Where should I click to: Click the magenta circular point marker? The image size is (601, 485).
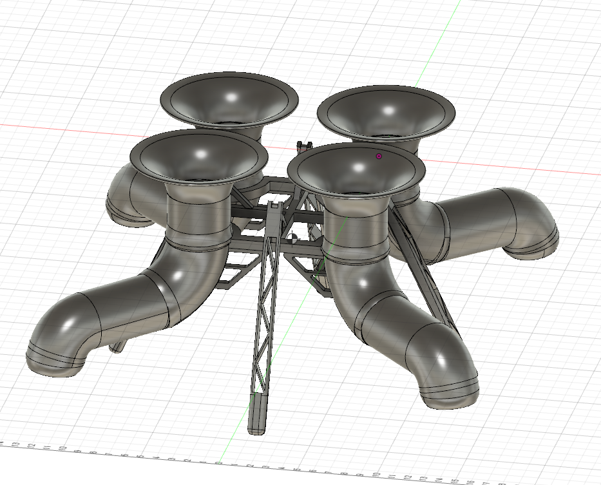pos(379,156)
